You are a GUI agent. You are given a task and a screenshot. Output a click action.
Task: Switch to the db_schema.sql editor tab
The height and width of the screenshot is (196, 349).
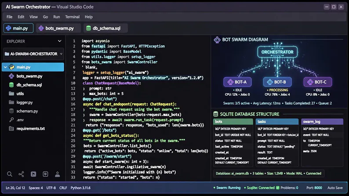pos(105,28)
